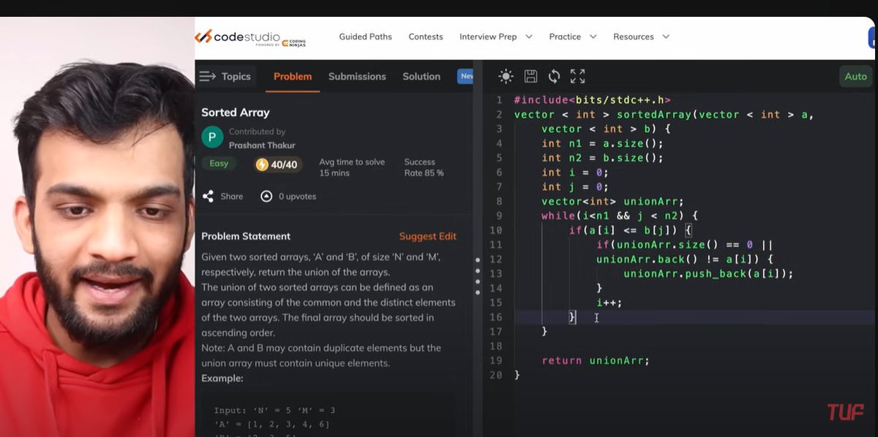Click line 'vector<int> unionArr;'
This screenshot has height=437, width=878.
[612, 202]
